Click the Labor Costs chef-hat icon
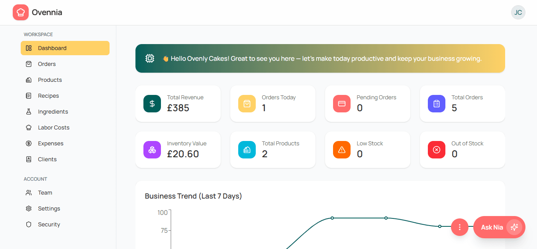This screenshot has height=249, width=537. 28,127
